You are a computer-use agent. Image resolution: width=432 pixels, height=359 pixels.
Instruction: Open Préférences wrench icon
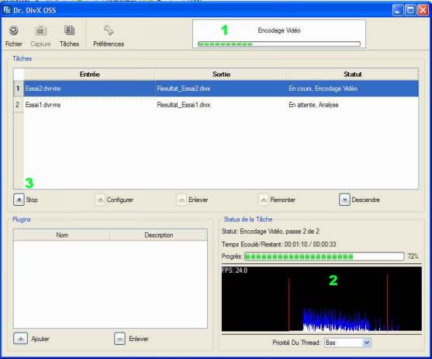point(109,30)
